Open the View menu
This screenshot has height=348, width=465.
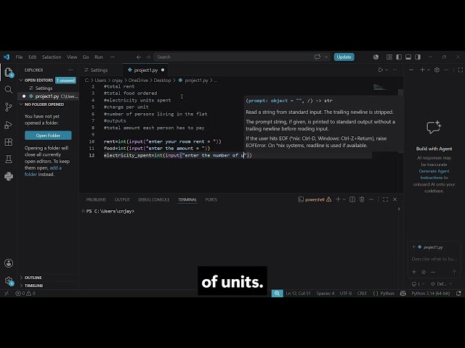72,57
